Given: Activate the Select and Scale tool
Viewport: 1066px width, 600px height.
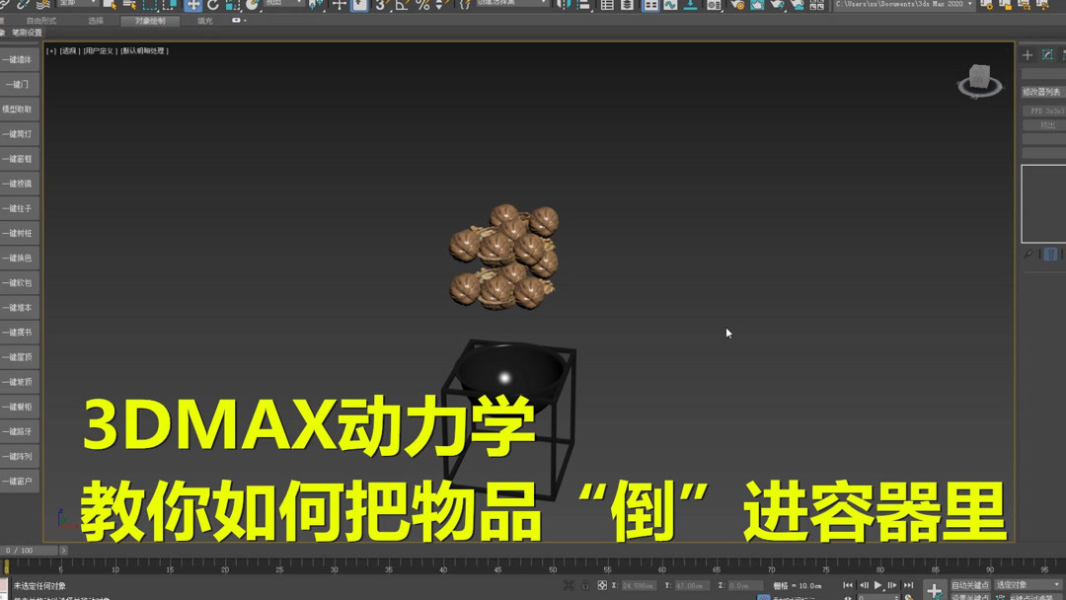Looking at the screenshot, I should click(x=233, y=7).
